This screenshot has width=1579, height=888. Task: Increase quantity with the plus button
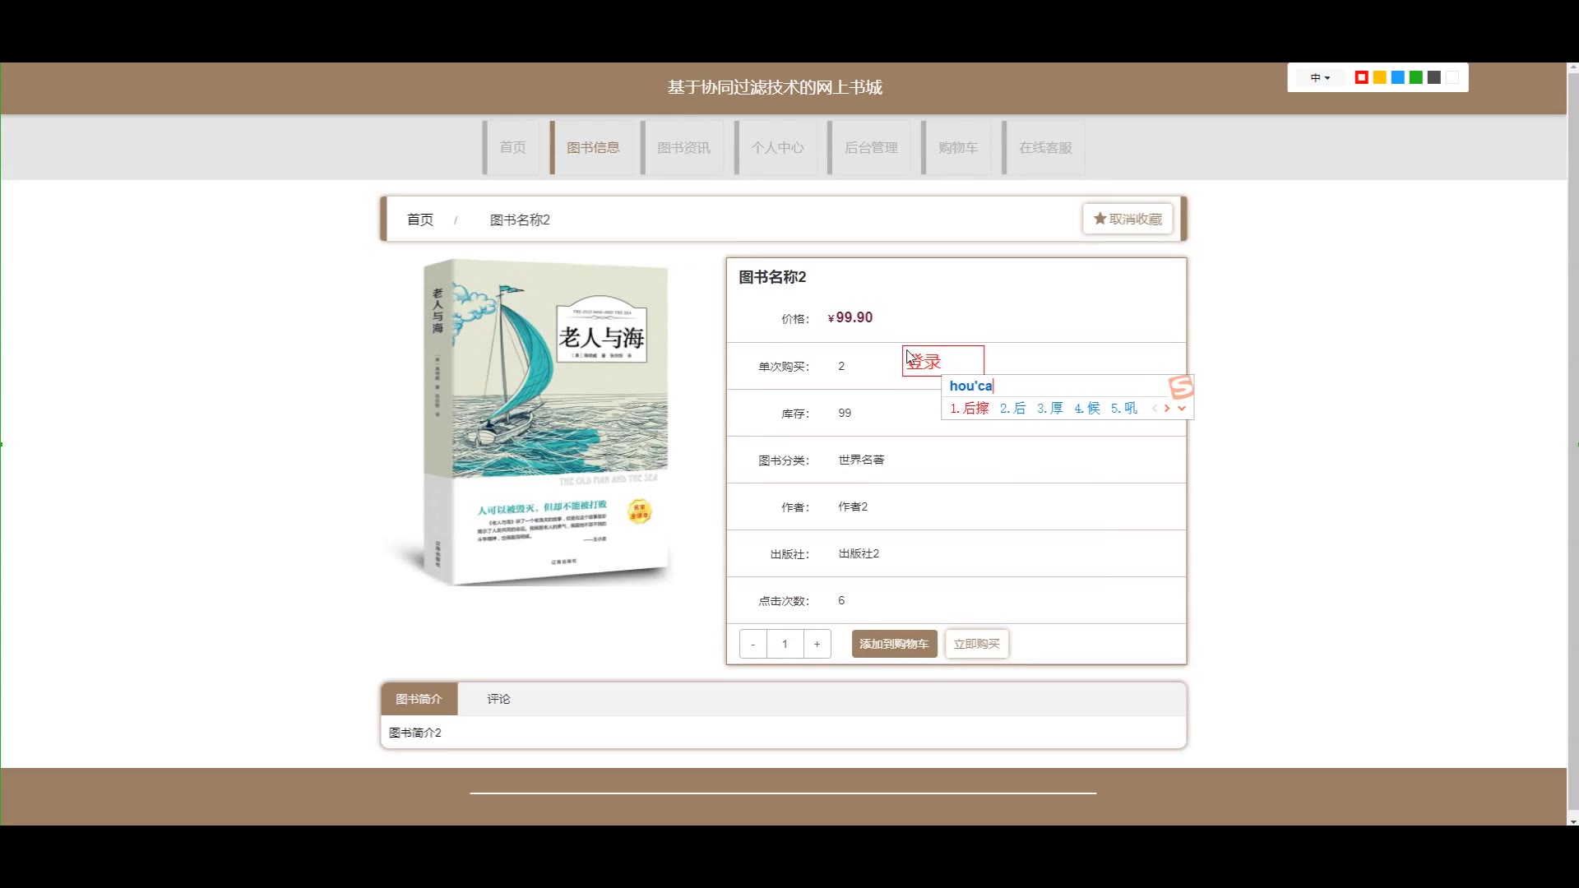pyautogui.click(x=817, y=644)
